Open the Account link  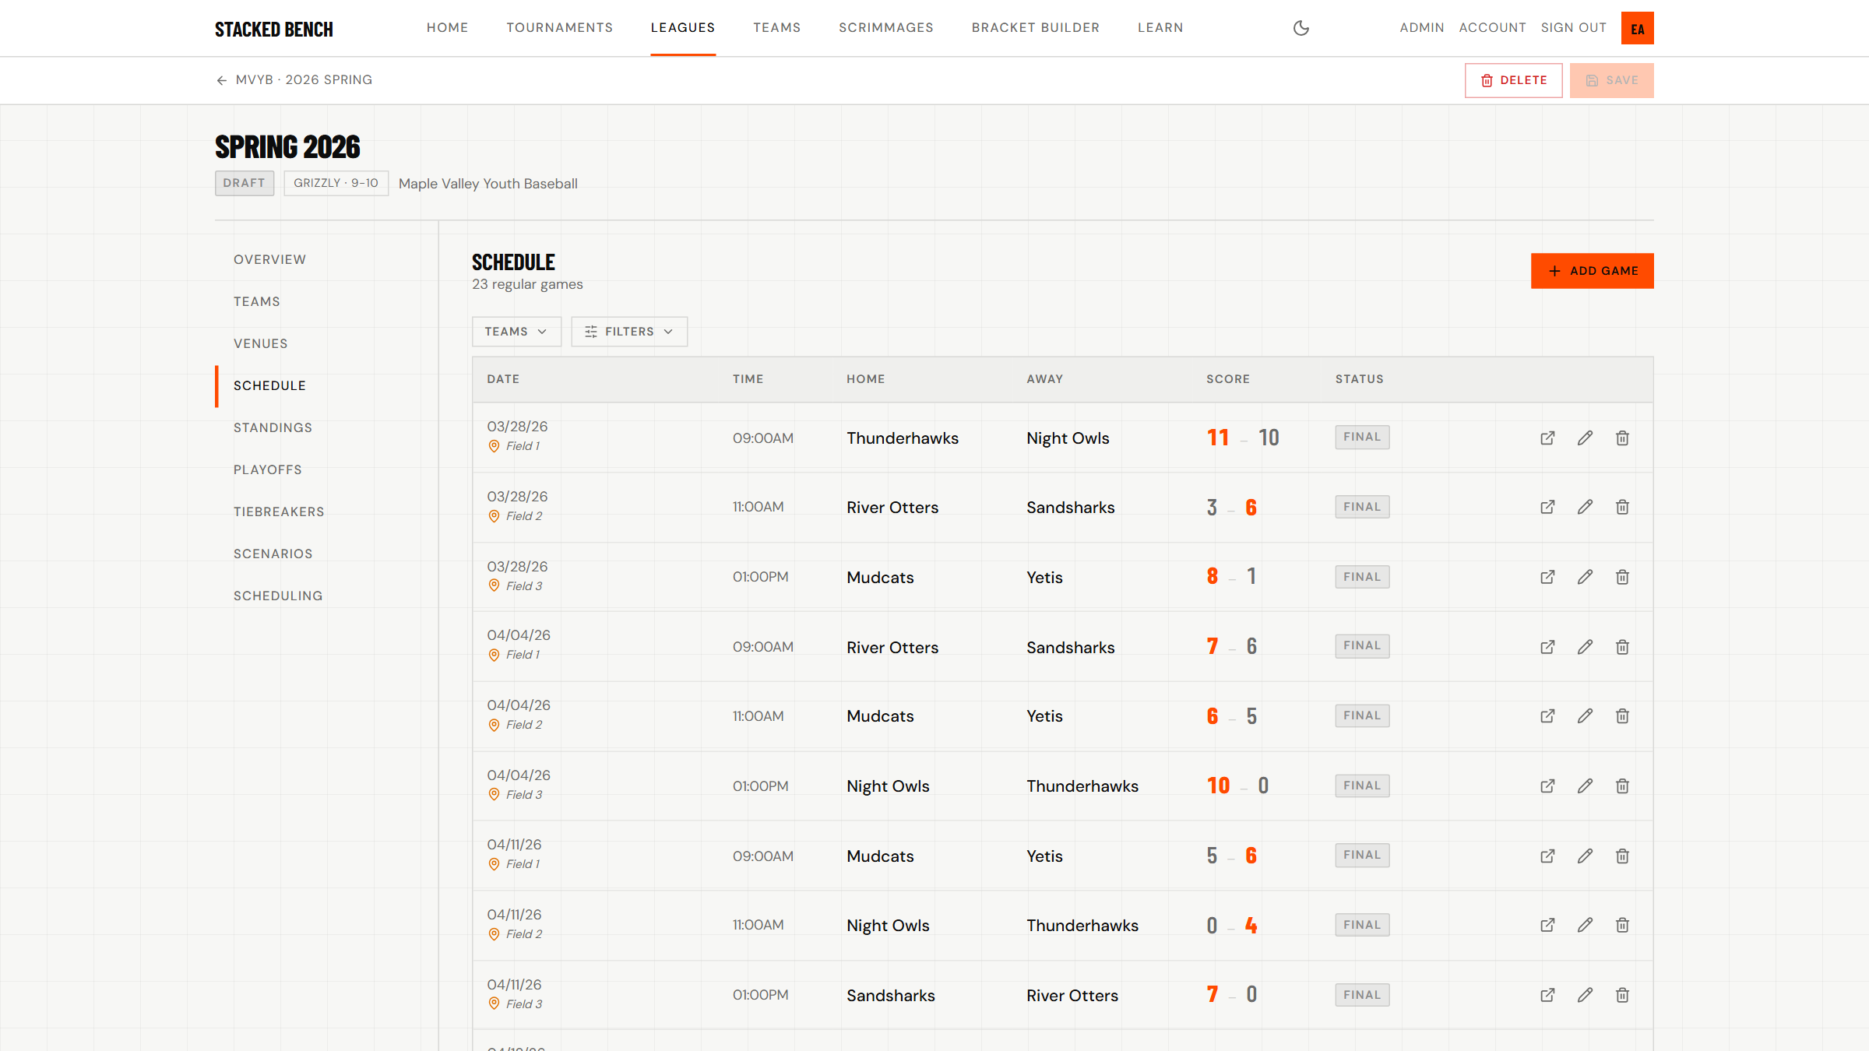[x=1492, y=28]
